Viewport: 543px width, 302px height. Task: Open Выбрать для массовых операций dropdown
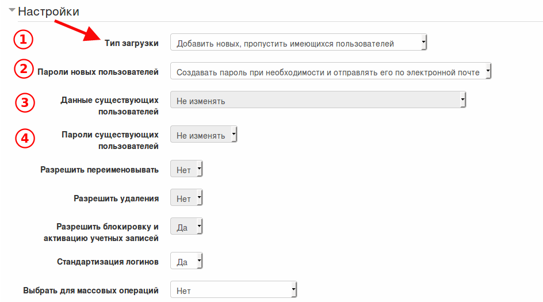[x=234, y=289]
